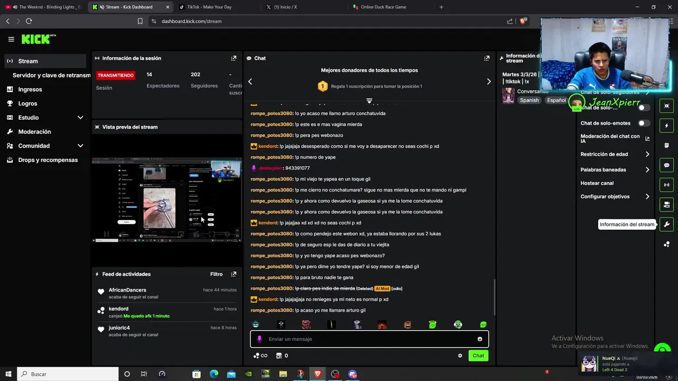Go to previous top donors slide
The width and height of the screenshot is (678, 381).
[250, 81]
